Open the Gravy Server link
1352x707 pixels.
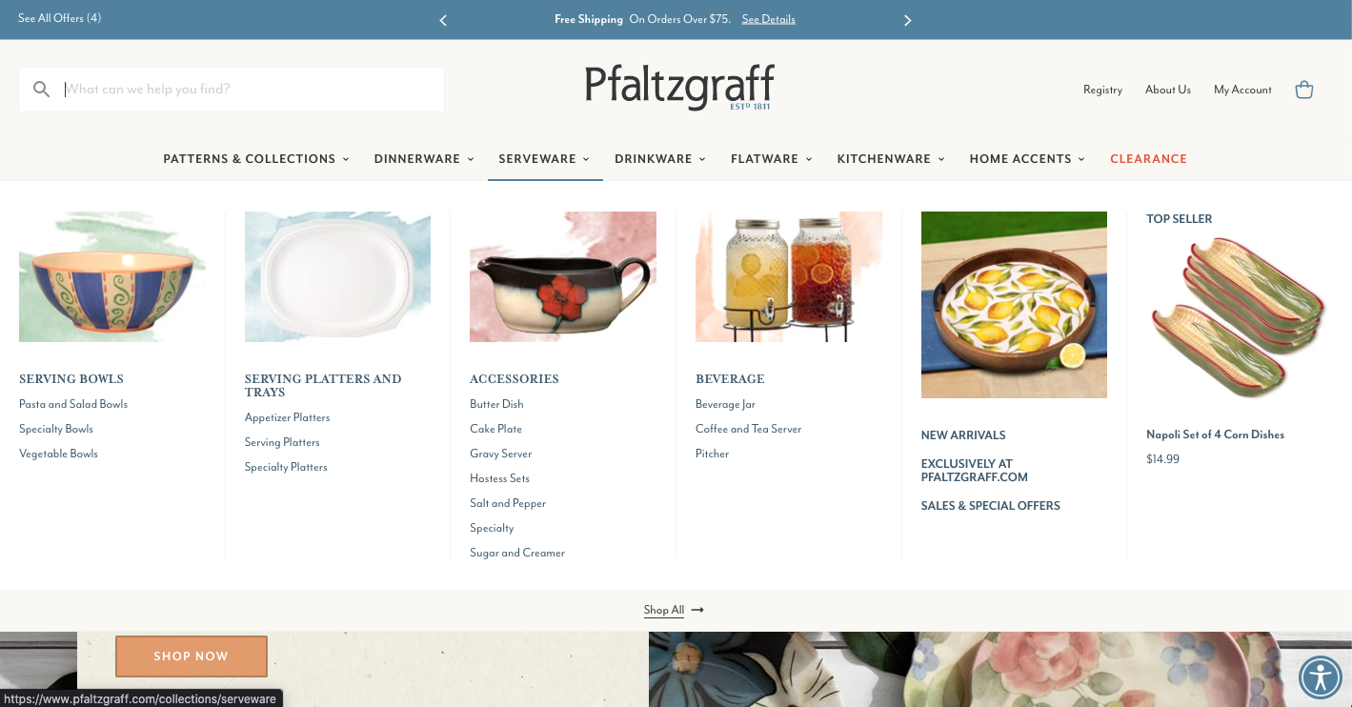[500, 454]
